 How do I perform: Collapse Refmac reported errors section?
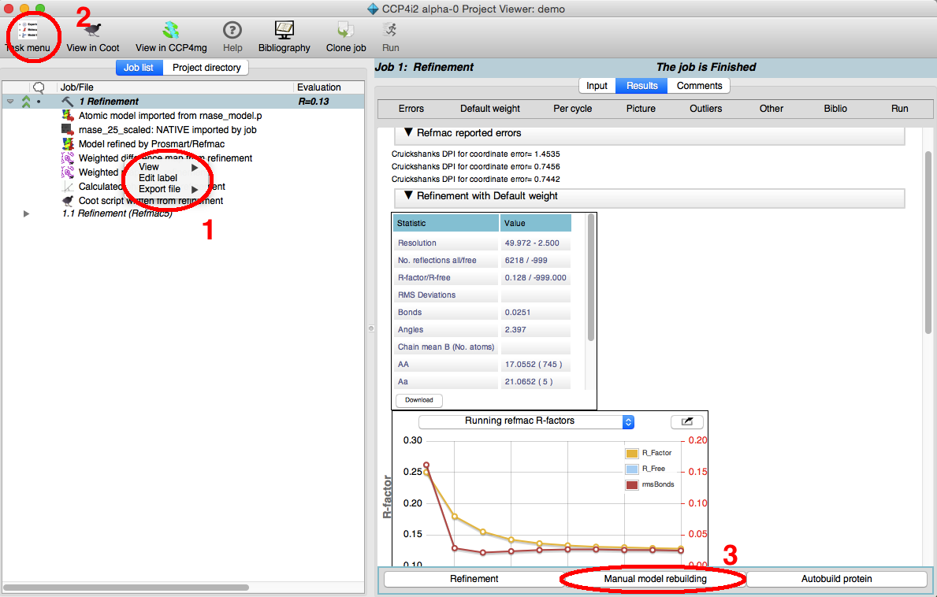[x=409, y=133]
